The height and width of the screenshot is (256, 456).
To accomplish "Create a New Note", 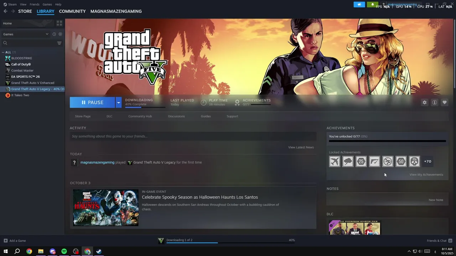I will [436, 200].
